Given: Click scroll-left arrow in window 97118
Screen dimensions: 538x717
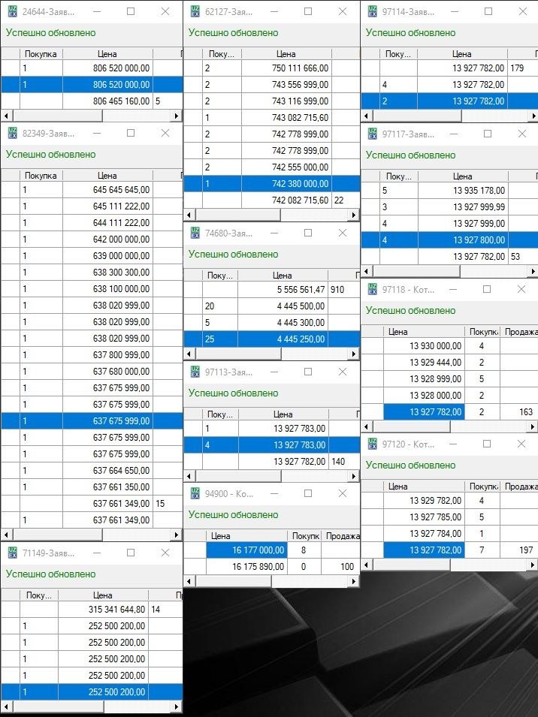Looking at the screenshot, I should click(367, 427).
